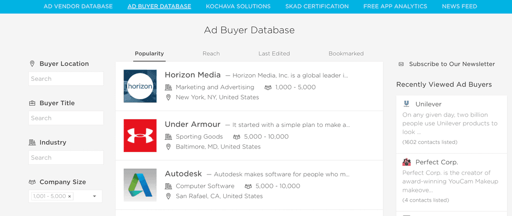Click Baltimore, MD, United States text
Image resolution: width=512 pixels, height=216 pixels.
point(218,147)
